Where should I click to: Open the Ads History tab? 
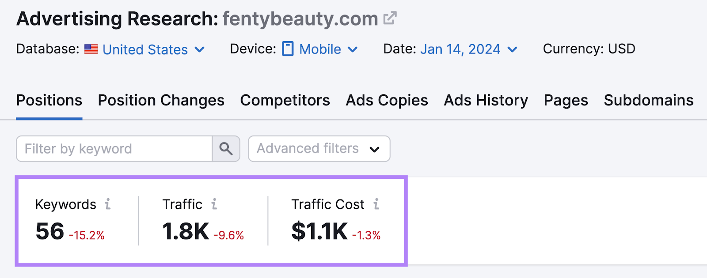485,101
